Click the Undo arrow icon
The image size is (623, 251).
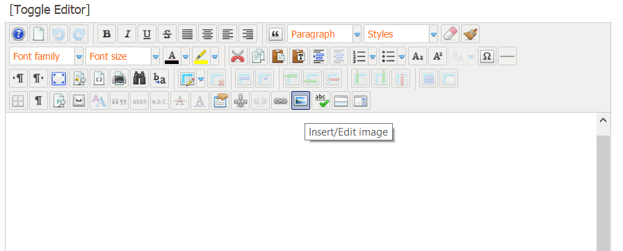59,34
